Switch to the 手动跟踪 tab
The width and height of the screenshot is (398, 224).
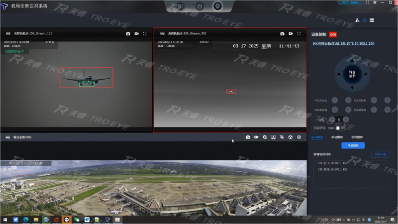336,137
